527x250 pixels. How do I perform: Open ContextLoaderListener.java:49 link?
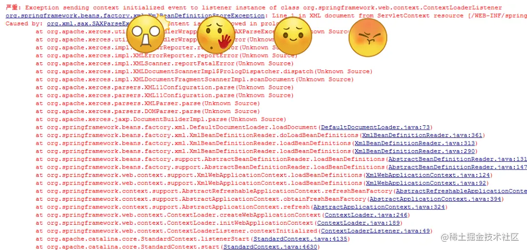(x=375, y=231)
